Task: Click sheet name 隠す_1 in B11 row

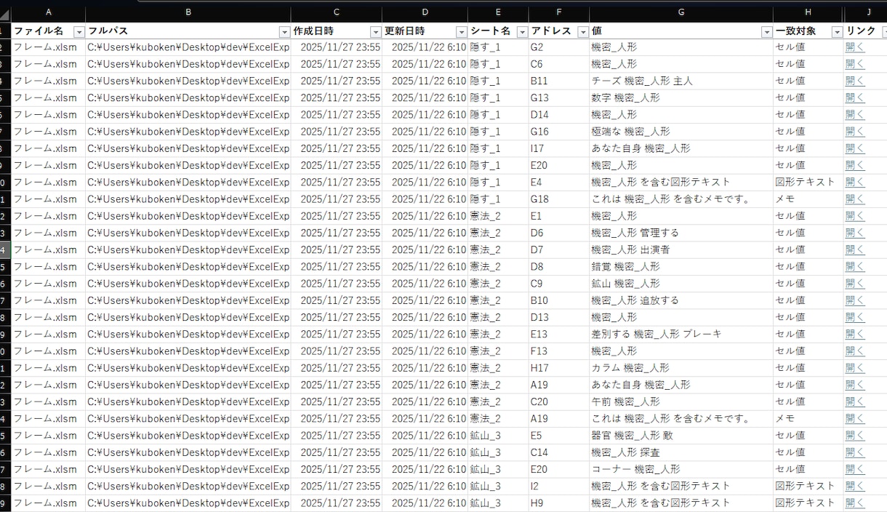Action: [485, 81]
